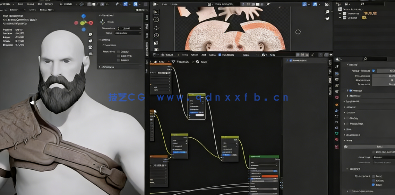This screenshot has width=395, height=195.
Task: Open the View menu in the node editor header
Action: point(185,55)
